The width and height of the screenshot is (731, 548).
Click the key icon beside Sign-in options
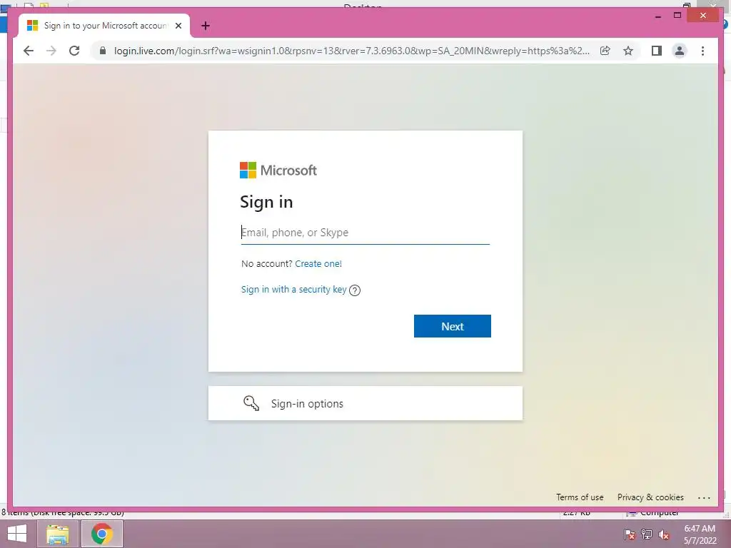point(251,403)
